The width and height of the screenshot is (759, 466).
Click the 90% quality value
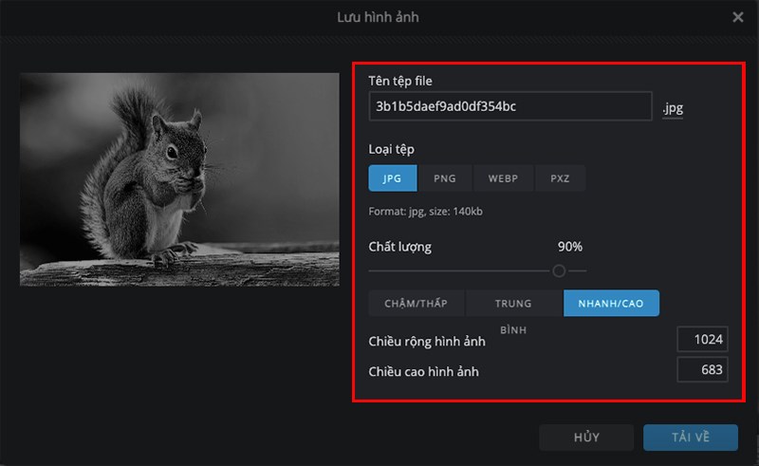coord(569,247)
